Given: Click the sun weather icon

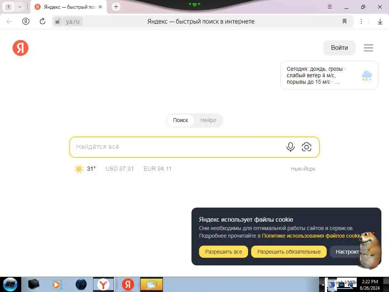Looking at the screenshot, I should click(x=79, y=169).
